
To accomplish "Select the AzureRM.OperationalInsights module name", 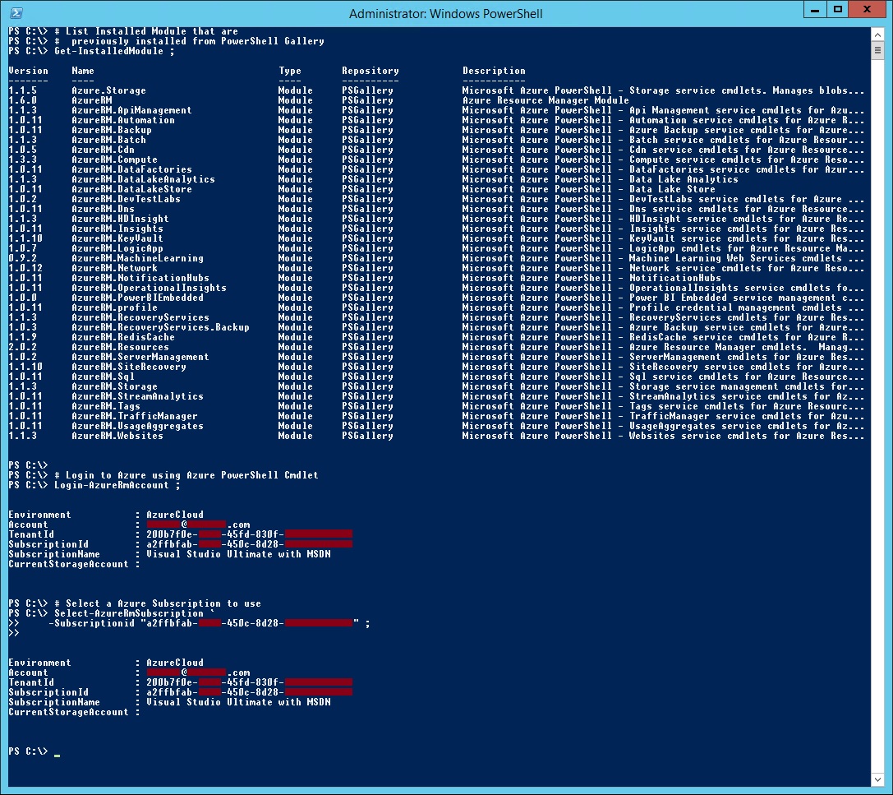I will click(x=150, y=288).
